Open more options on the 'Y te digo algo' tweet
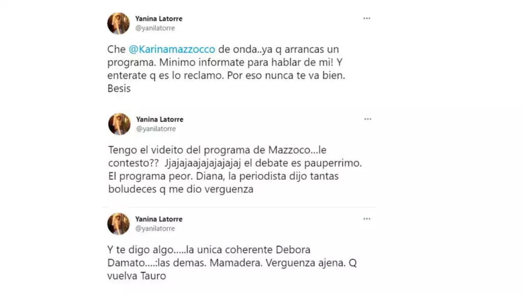The width and height of the screenshot is (523, 294). (367, 218)
